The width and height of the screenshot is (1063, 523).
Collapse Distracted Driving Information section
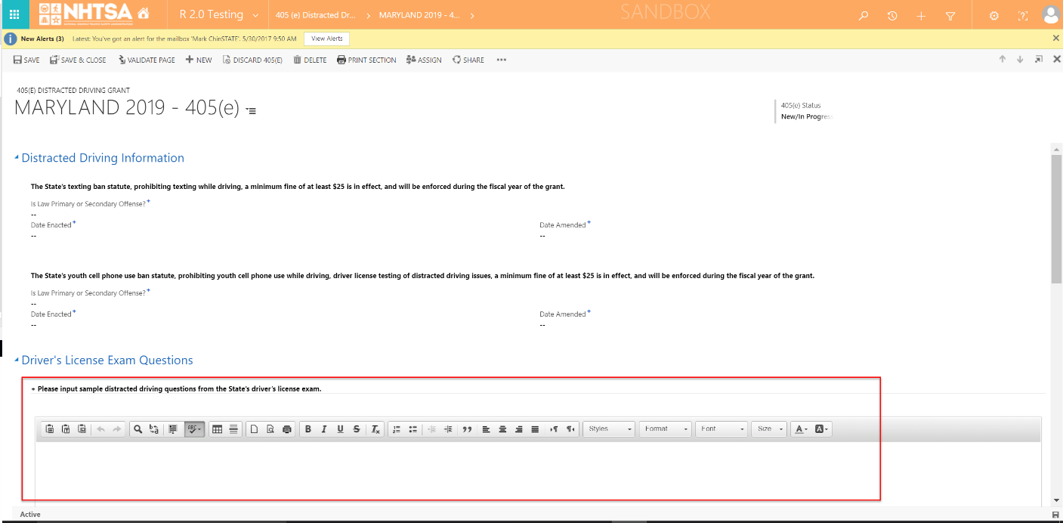tap(17, 158)
